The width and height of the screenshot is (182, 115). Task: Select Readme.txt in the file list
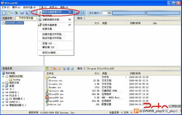click(55, 87)
